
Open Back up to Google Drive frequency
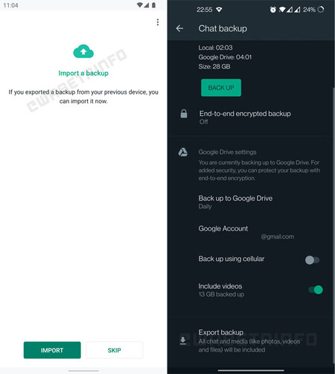tap(251, 202)
